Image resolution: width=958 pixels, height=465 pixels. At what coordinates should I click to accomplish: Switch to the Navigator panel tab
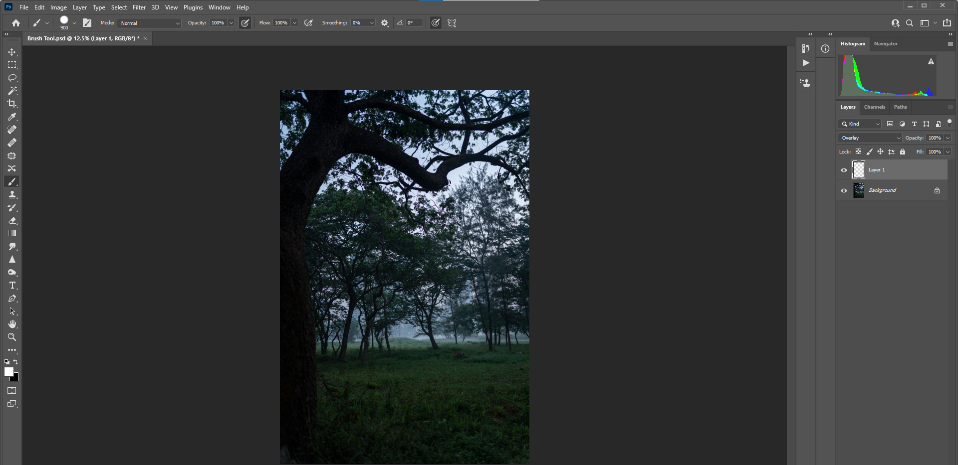[885, 44]
